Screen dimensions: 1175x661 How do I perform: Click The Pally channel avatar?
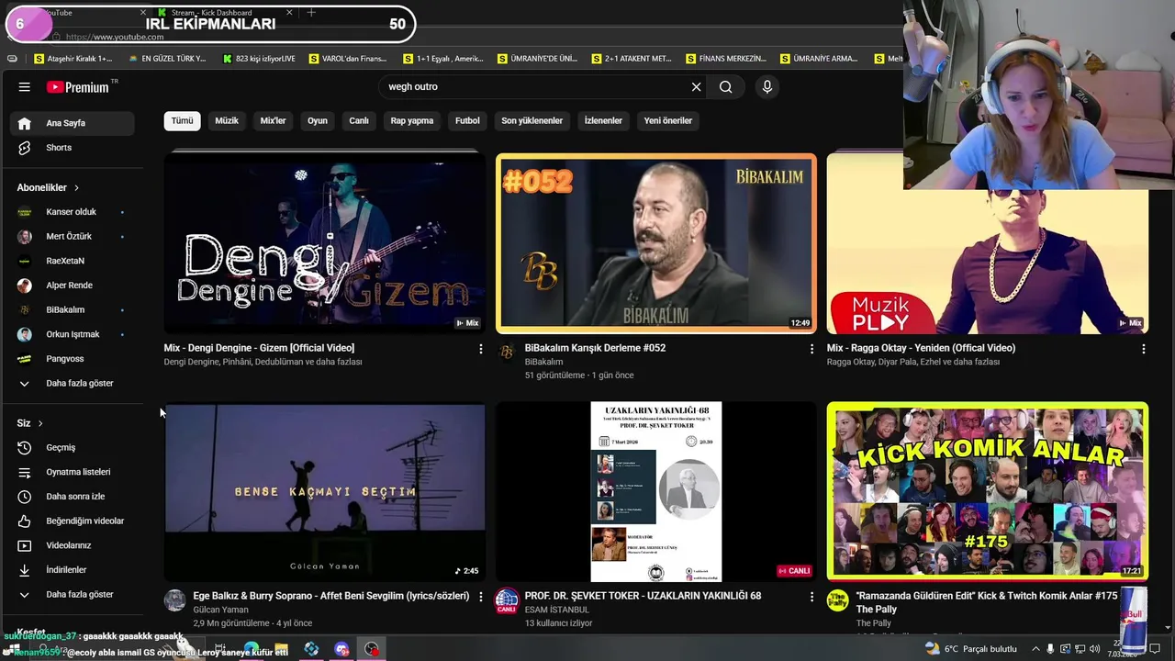[x=837, y=600]
